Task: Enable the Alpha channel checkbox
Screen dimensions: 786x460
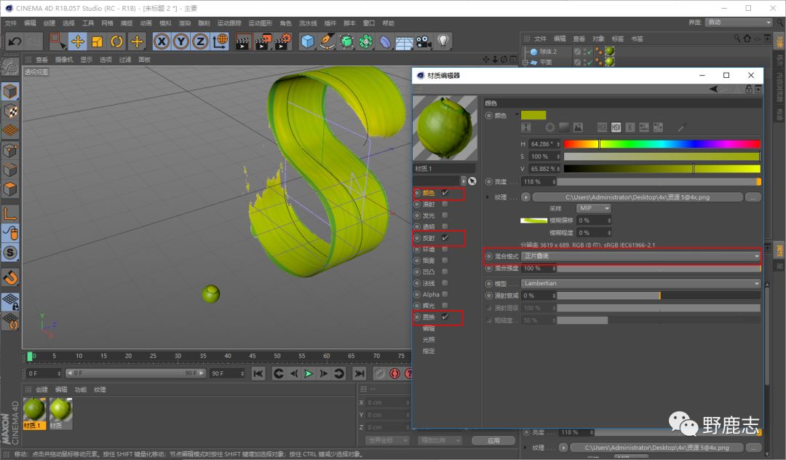Action: [x=445, y=294]
